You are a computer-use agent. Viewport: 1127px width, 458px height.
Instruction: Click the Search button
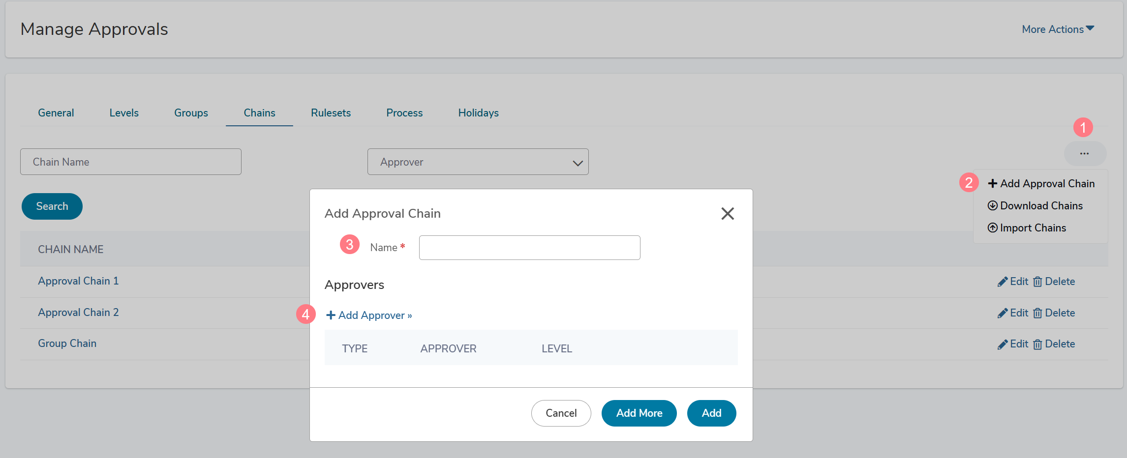click(52, 206)
